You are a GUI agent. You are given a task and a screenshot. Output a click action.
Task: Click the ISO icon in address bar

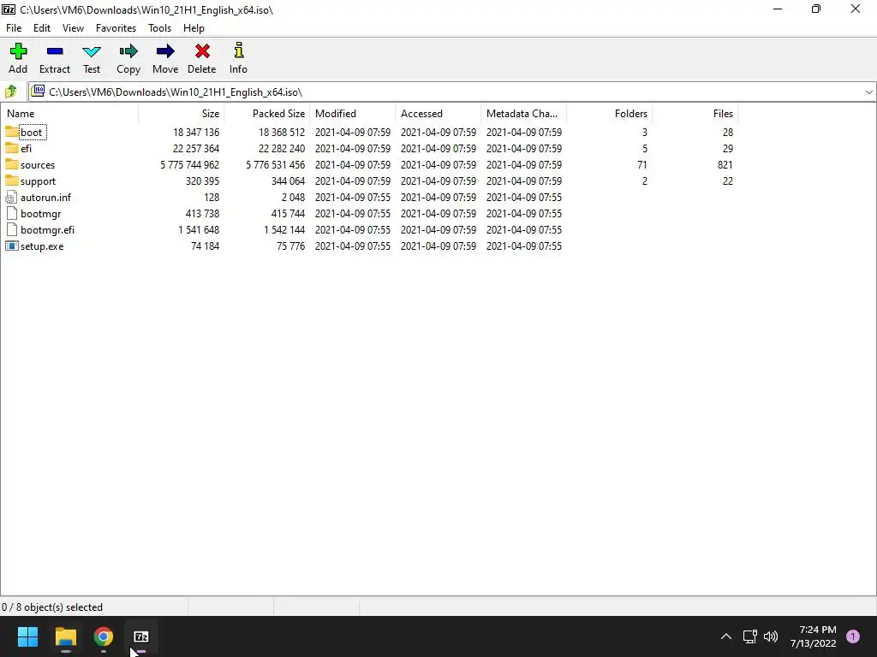[38, 91]
